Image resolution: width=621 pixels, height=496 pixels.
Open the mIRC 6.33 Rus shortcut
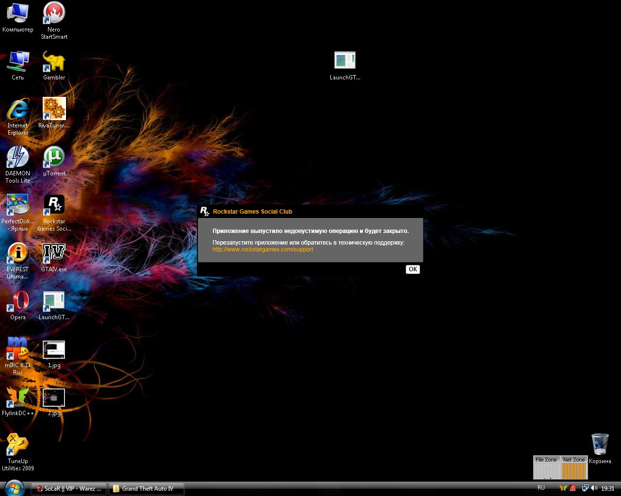(x=18, y=349)
